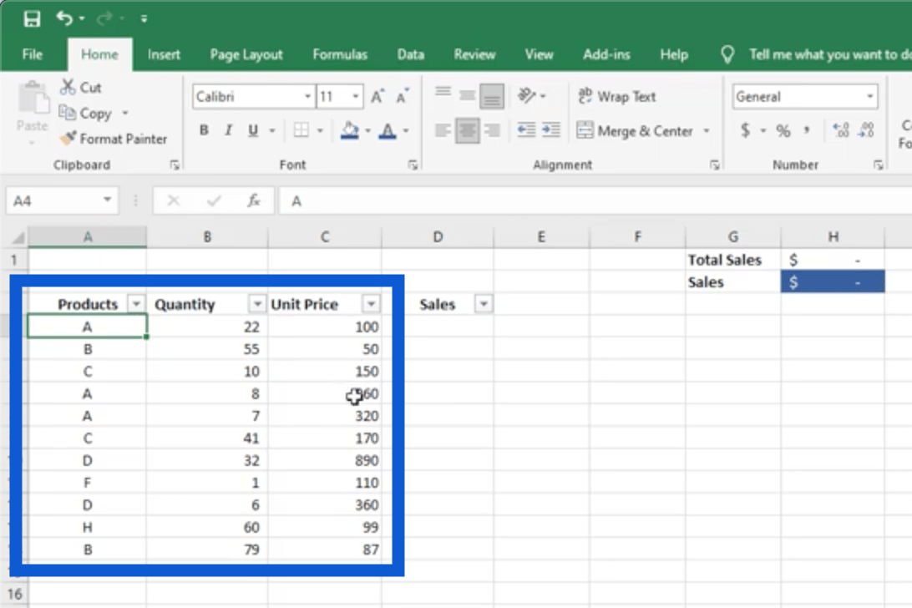Open the Merge & Center dropdown arrow
The width and height of the screenshot is (912, 608).
(x=706, y=131)
